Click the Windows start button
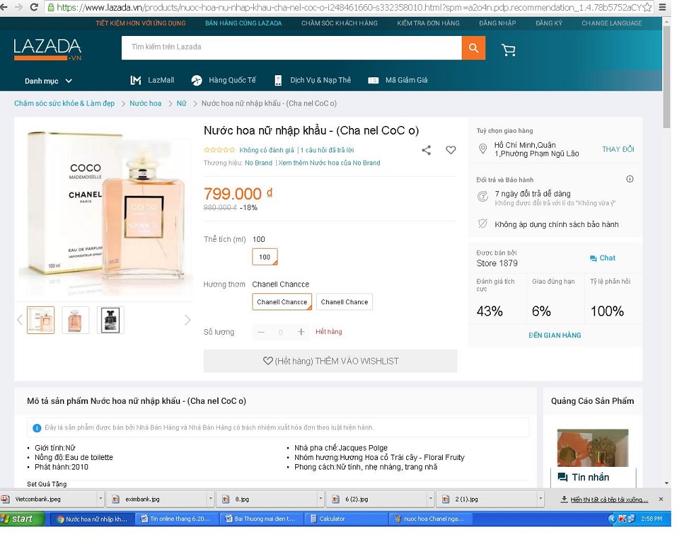677x542 pixels. click(x=22, y=519)
